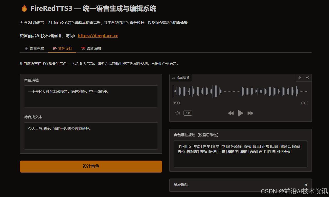329x197 pixels.
Task: Expand the 高级选项 section
Action: 241,185
